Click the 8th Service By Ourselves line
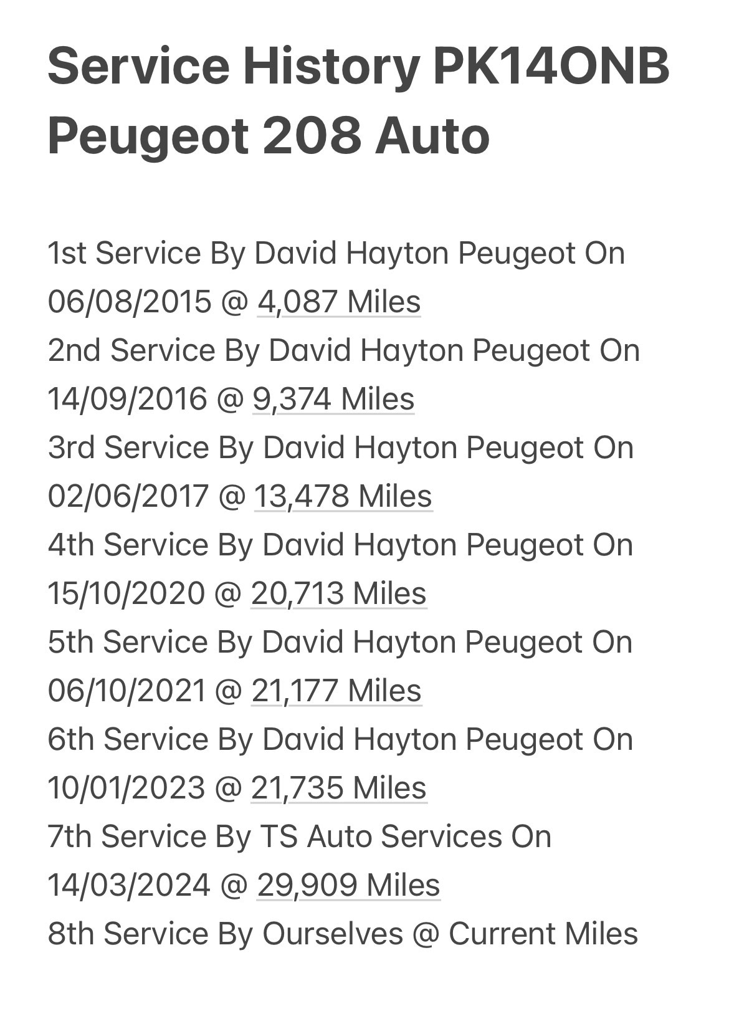This screenshot has width=729, height=1021. [343, 934]
